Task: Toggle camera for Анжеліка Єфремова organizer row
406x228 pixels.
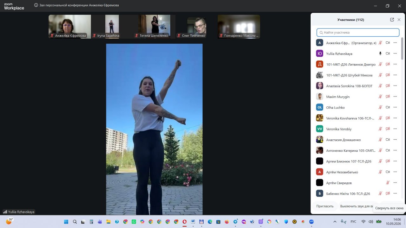Action: tap(388, 43)
